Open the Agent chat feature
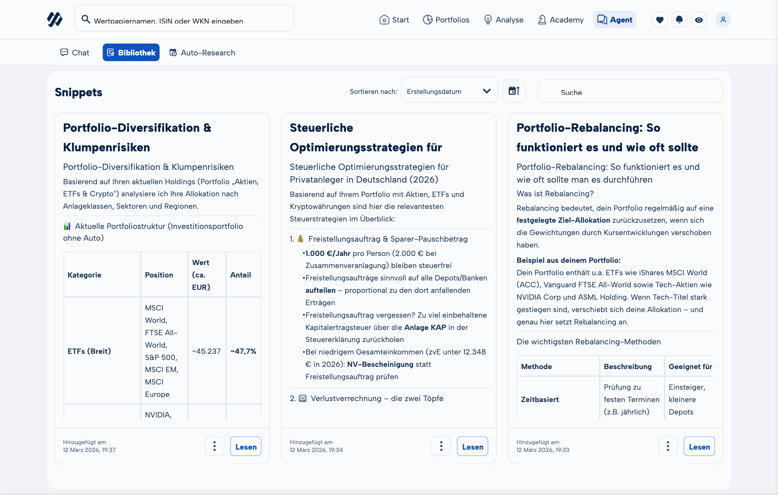This screenshot has height=495, width=778. pyautogui.click(x=614, y=20)
